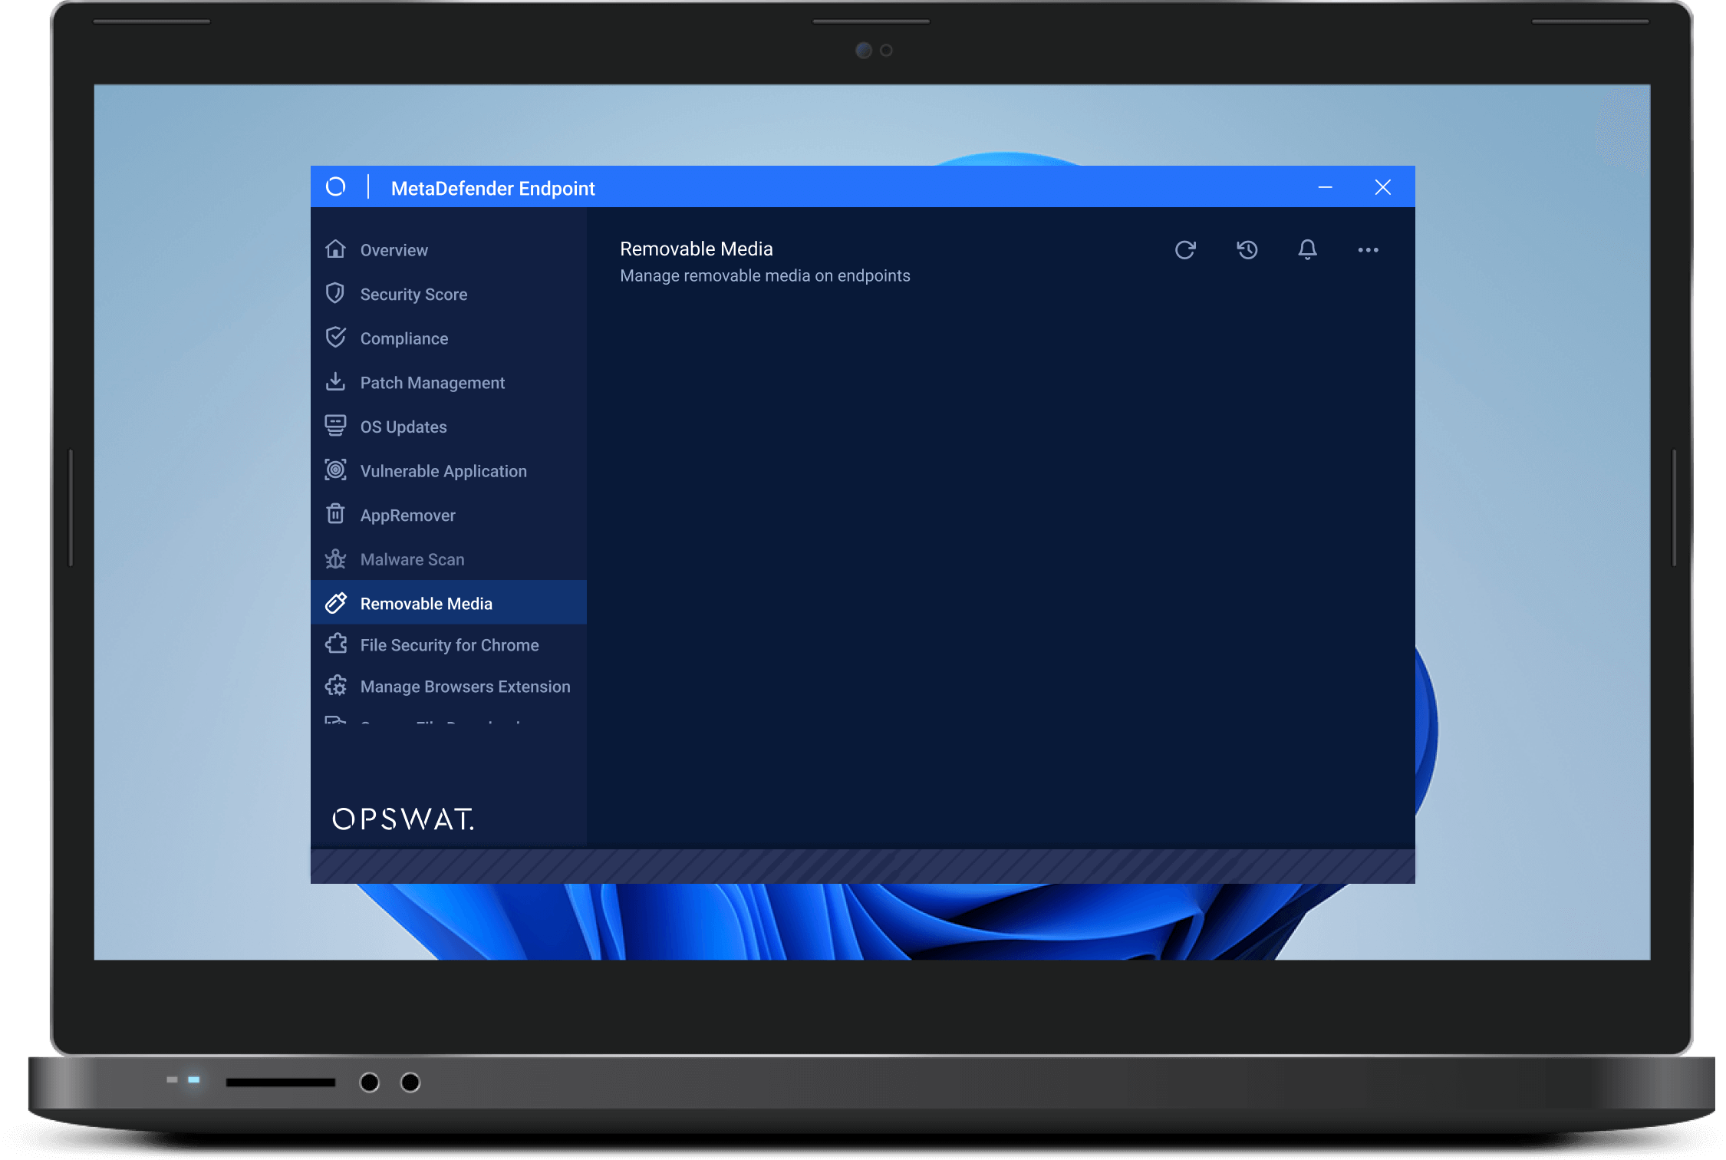Image resolution: width=1726 pixels, height=1160 pixels.
Task: Go to Security Score
Action: (449, 294)
